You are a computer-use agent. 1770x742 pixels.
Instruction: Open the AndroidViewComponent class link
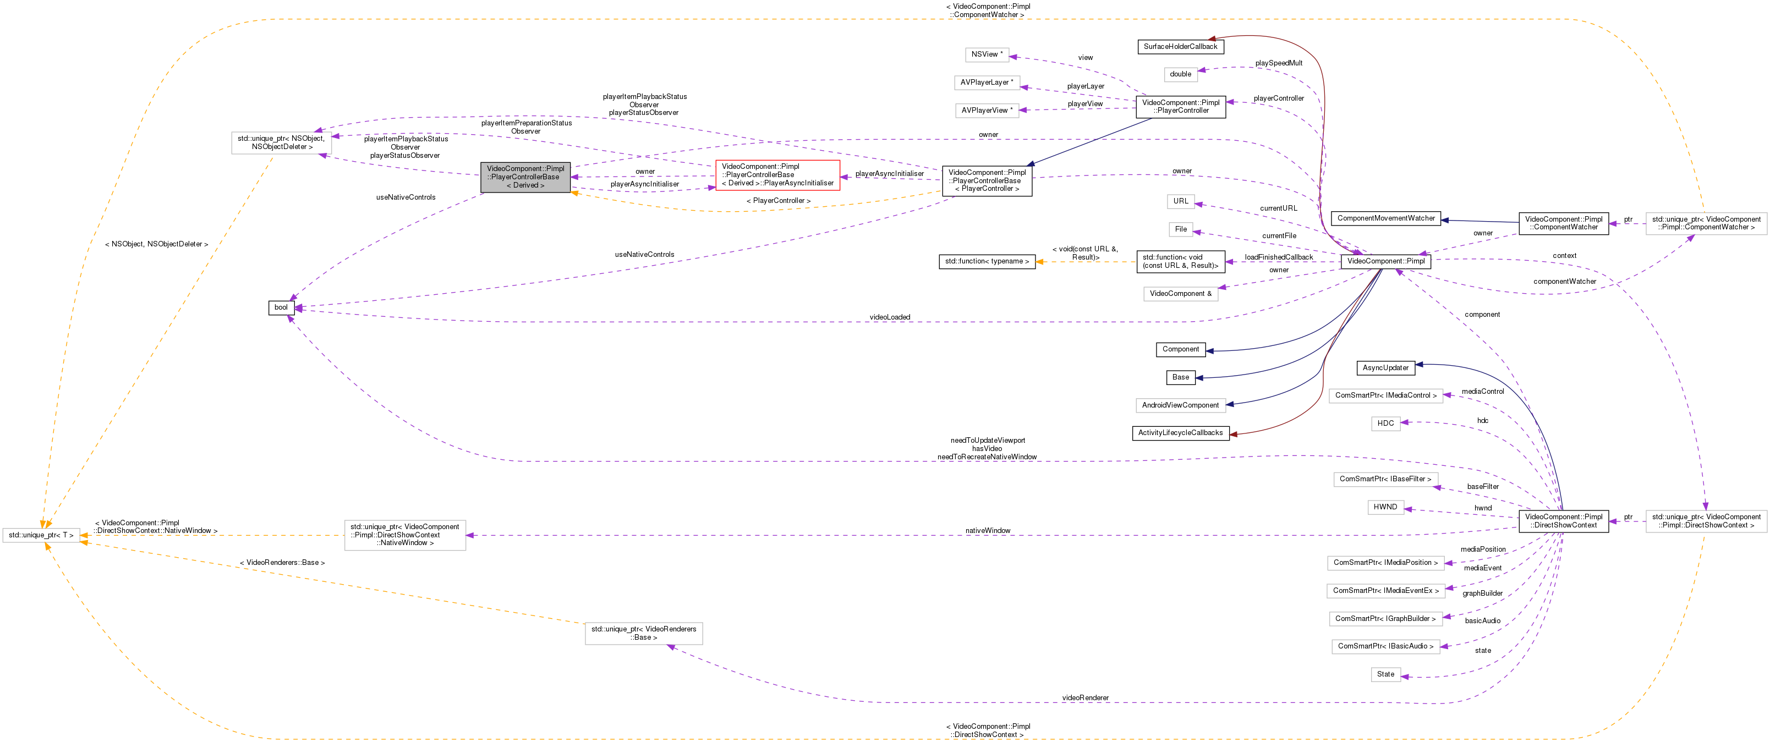tap(1180, 405)
